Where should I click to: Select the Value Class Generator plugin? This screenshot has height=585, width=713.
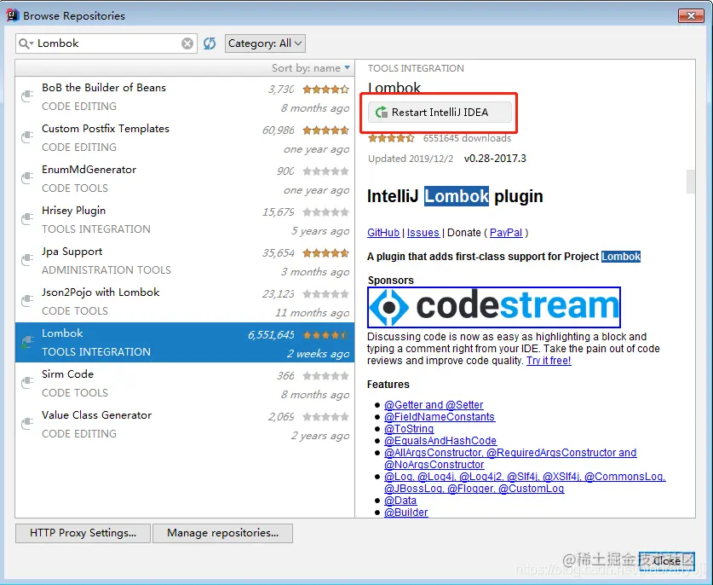(x=185, y=425)
